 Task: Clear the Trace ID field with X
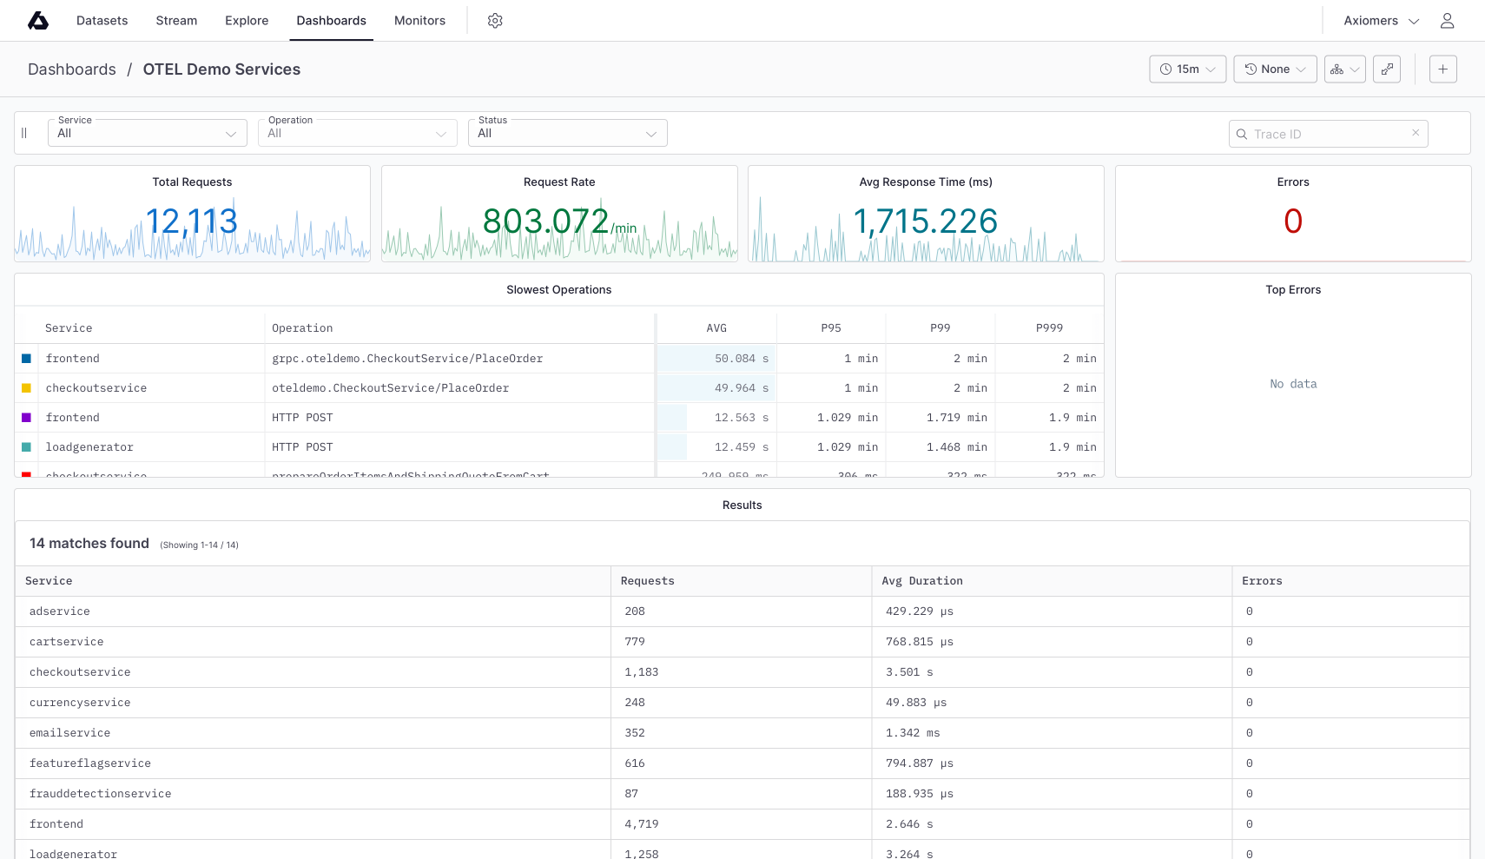1416,133
